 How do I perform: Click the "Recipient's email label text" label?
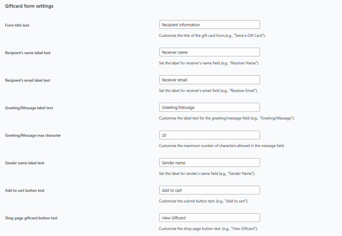[x=27, y=80]
